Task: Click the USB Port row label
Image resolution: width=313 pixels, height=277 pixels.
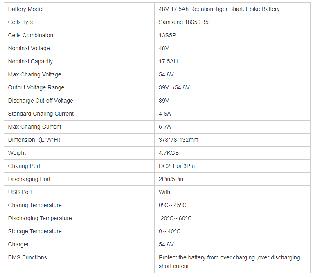Action: pyautogui.click(x=20, y=192)
